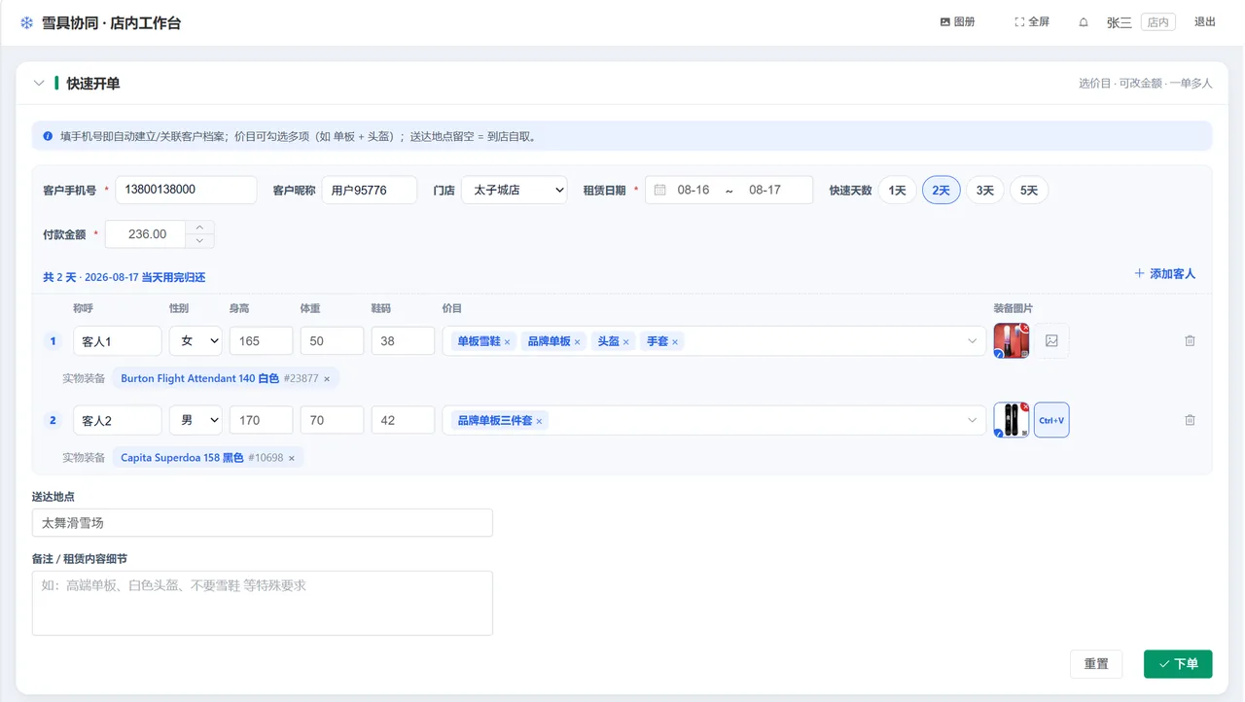The height and width of the screenshot is (702, 1245).
Task: Remove the black snowboard image of 客人2
Action: pyautogui.click(x=1024, y=406)
